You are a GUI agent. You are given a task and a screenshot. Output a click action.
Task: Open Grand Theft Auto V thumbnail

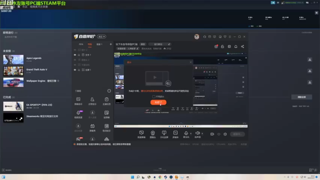(x=13, y=71)
